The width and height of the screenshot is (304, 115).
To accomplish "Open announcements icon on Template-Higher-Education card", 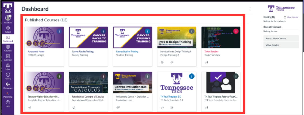I will click(x=30, y=108).
